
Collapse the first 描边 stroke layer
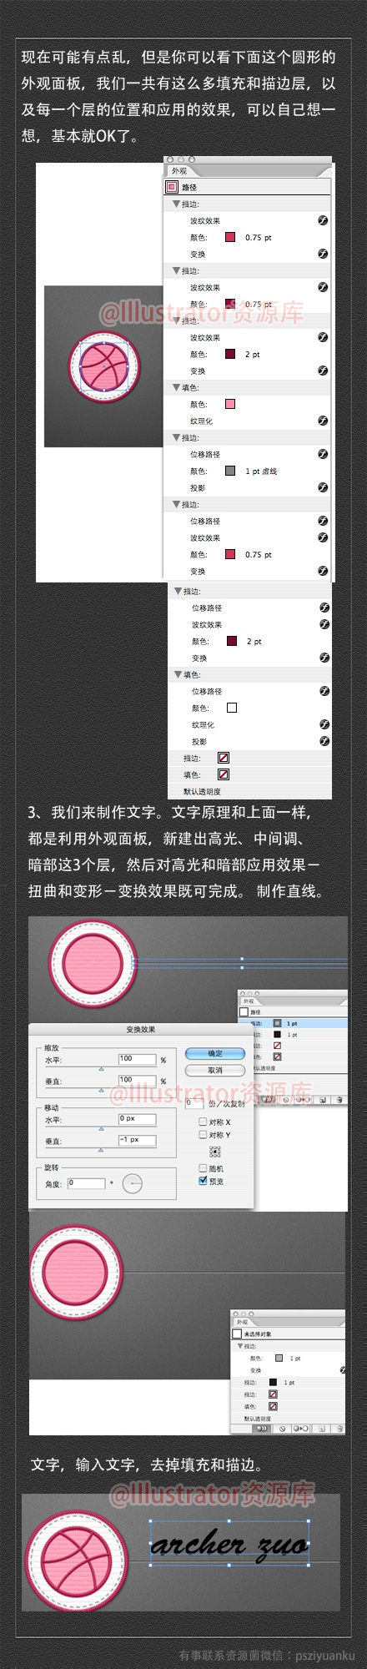tap(177, 204)
